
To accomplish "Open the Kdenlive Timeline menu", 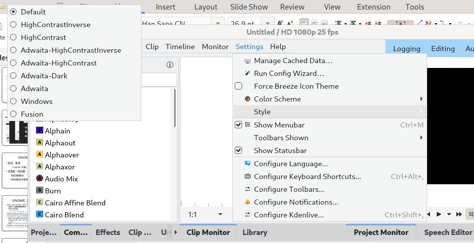I will click(x=180, y=47).
